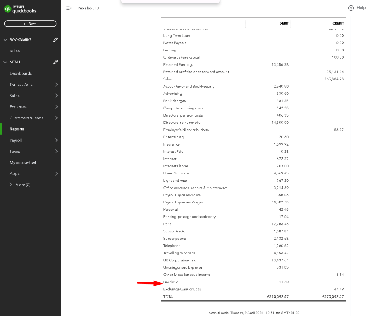This screenshot has height=316, width=370.
Task: Open the Rules bookmark
Action: [14, 51]
